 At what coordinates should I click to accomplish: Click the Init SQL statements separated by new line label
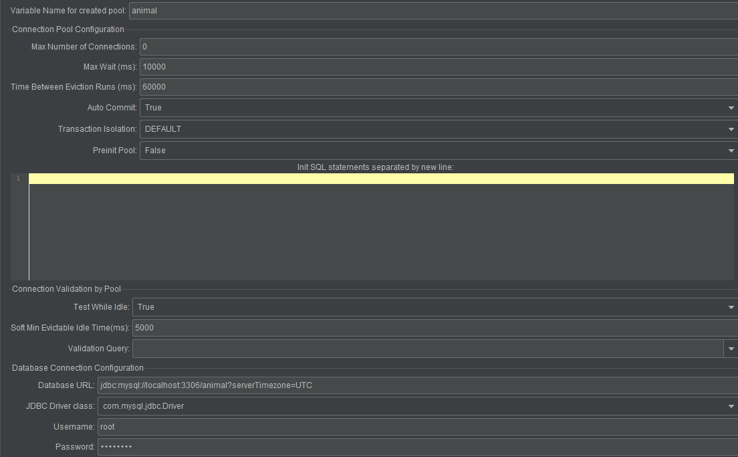click(x=376, y=167)
